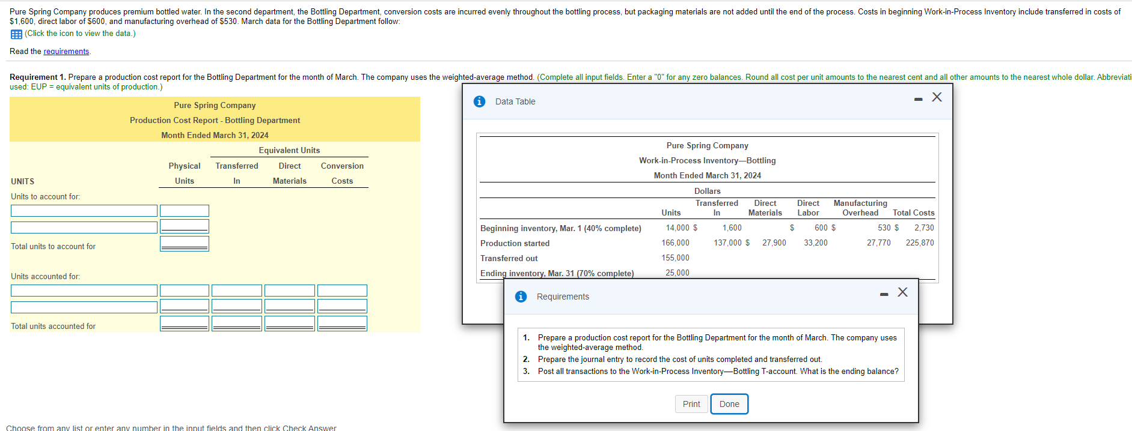1132x431 pixels.
Task: Close the Data Table dialog
Action: [x=937, y=97]
